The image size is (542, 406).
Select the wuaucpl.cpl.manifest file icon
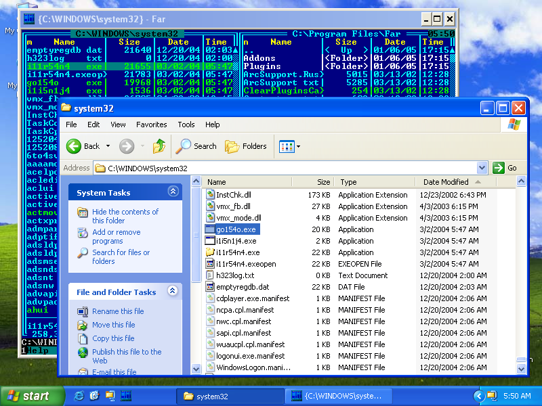click(x=210, y=344)
